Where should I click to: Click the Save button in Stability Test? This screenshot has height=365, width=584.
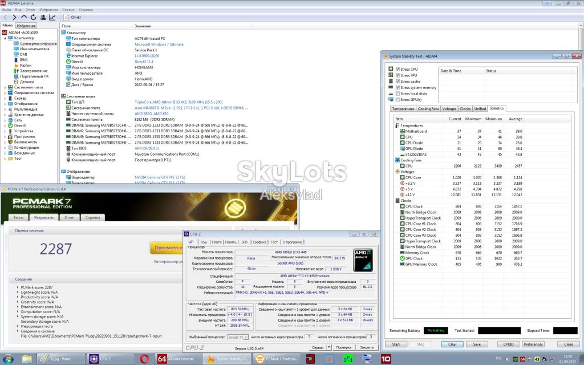477,344
